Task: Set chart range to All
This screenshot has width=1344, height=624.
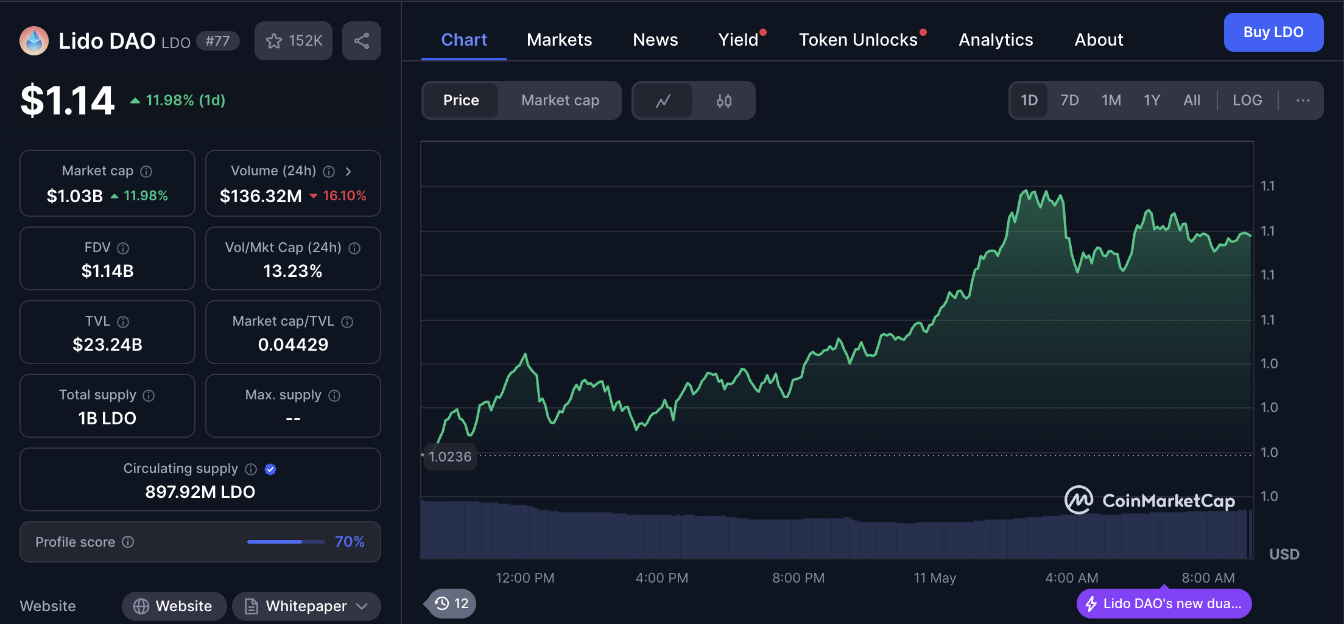Action: tap(1192, 100)
